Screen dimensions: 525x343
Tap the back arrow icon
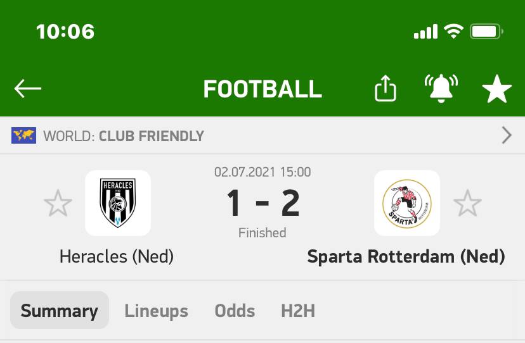28,89
